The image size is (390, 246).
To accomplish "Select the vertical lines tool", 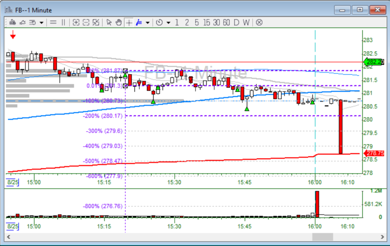I will tap(63, 23).
